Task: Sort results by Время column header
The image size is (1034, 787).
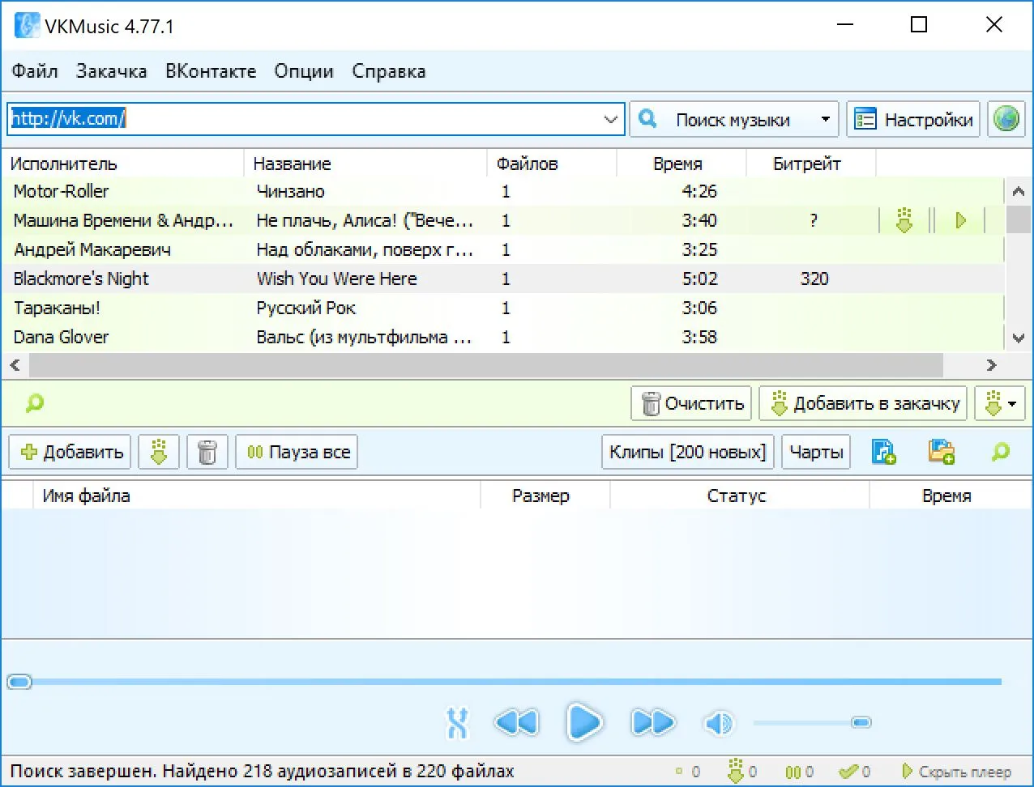Action: (681, 164)
